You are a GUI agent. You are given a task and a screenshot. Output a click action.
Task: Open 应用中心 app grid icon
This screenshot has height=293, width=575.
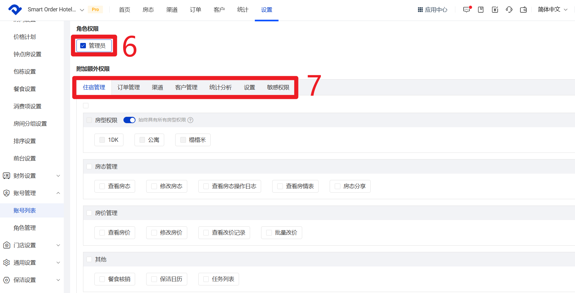point(420,10)
